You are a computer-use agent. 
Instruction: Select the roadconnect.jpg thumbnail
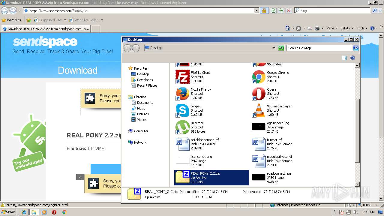tap(259, 177)
